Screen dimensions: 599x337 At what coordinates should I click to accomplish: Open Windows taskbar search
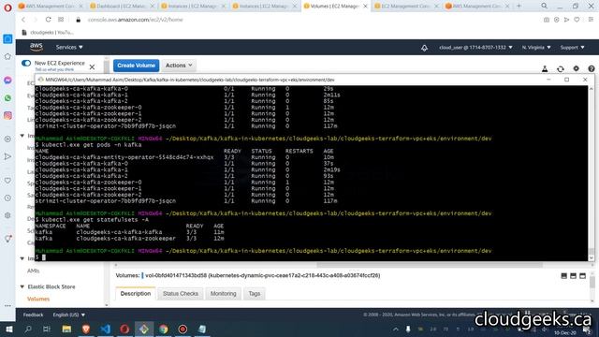click(x=28, y=329)
